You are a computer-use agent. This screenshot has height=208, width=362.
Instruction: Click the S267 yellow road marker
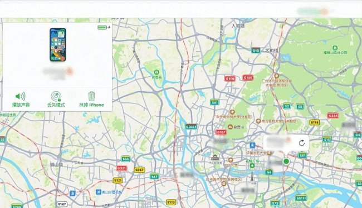click(x=139, y=170)
